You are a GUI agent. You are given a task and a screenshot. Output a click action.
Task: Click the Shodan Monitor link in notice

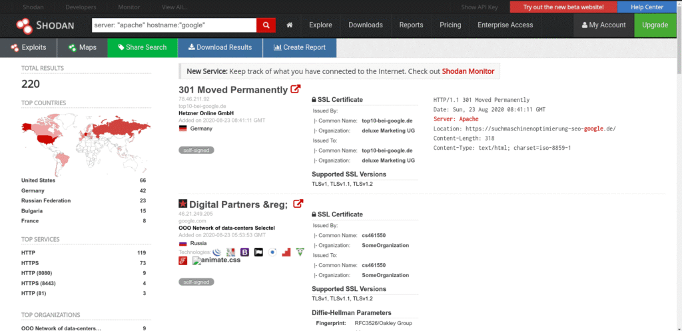click(x=468, y=71)
